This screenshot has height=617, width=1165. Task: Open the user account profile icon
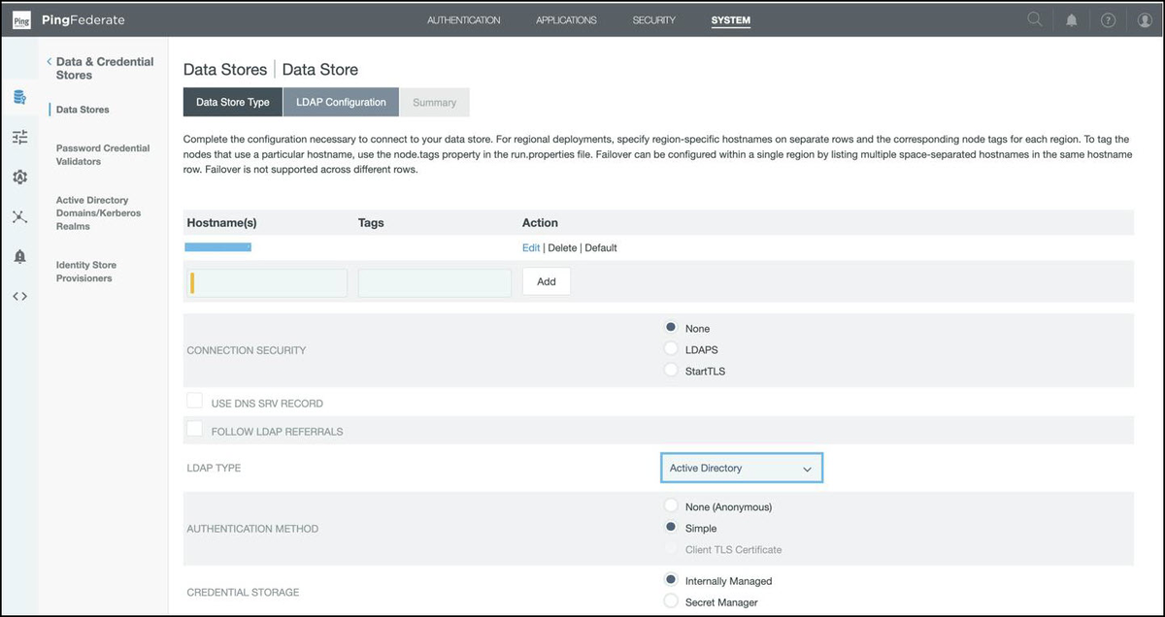1145,20
